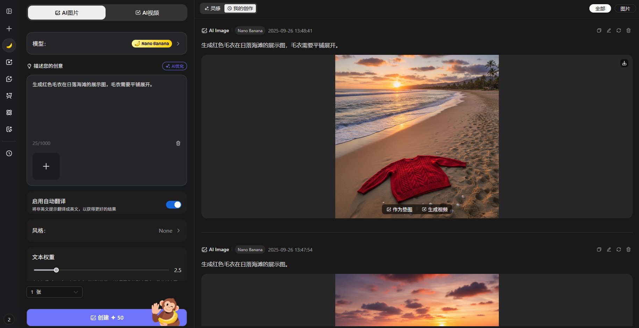Switch to the AI视频 tab
Viewport: 639px width, 328px height.
click(147, 13)
